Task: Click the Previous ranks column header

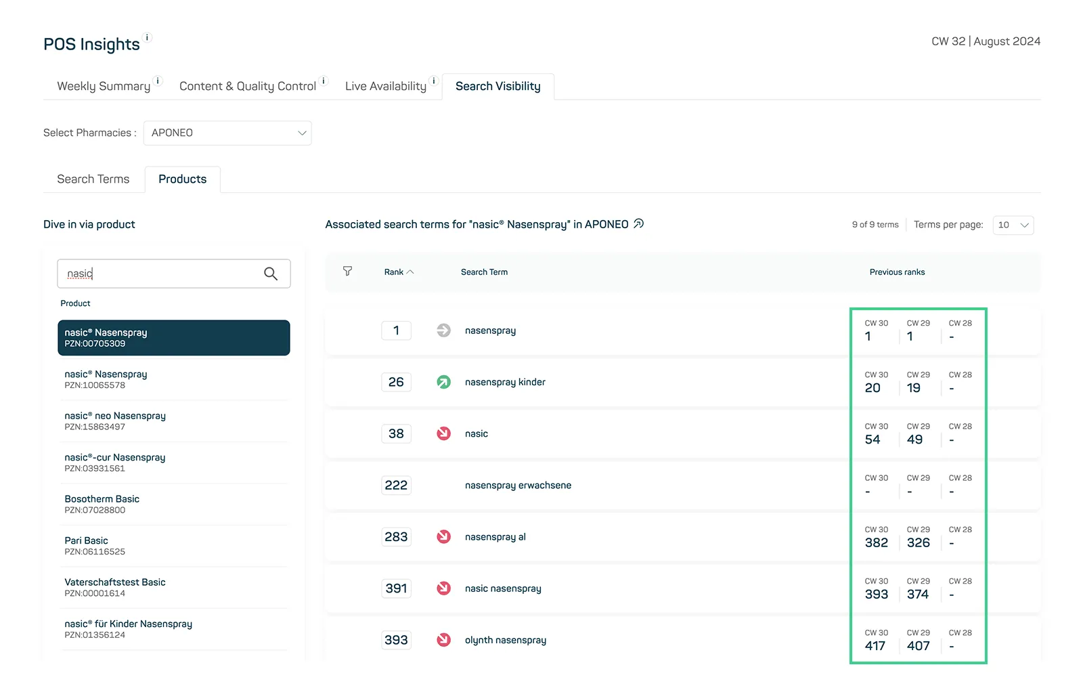Action: click(x=897, y=272)
